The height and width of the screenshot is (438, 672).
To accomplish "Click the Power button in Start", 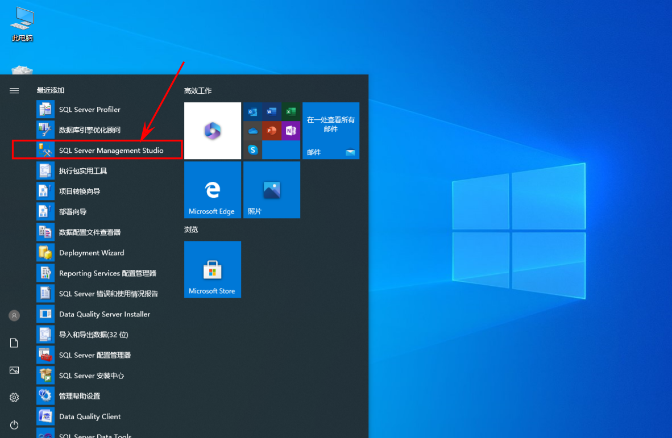I will [14, 425].
